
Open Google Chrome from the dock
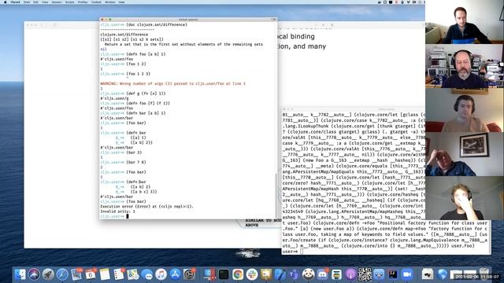click(x=238, y=274)
